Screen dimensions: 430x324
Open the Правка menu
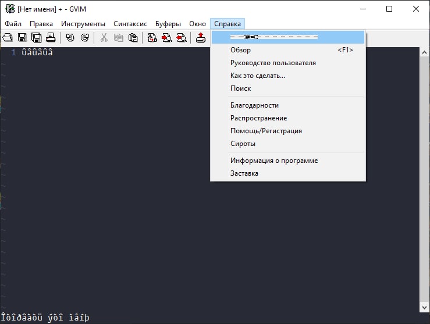41,24
